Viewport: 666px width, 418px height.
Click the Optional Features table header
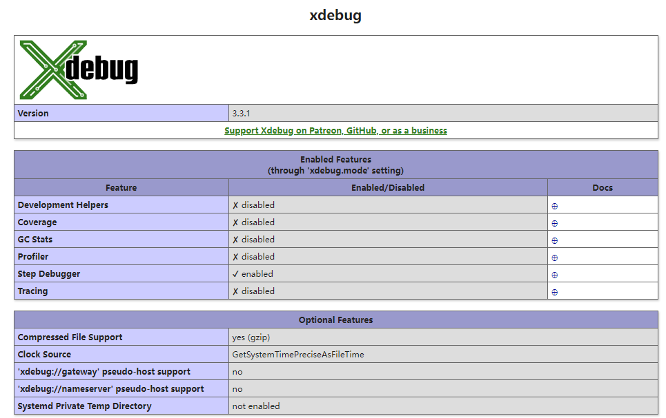335,320
